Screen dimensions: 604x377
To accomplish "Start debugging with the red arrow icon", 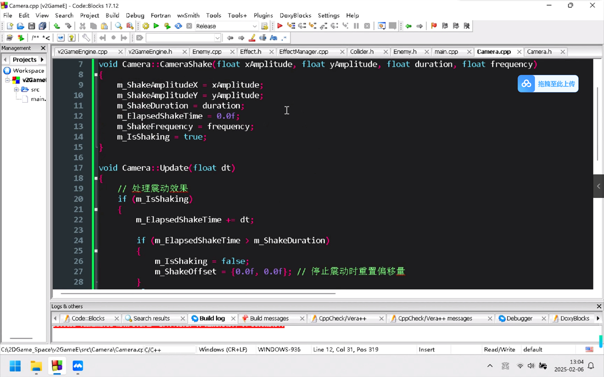I will tap(280, 26).
